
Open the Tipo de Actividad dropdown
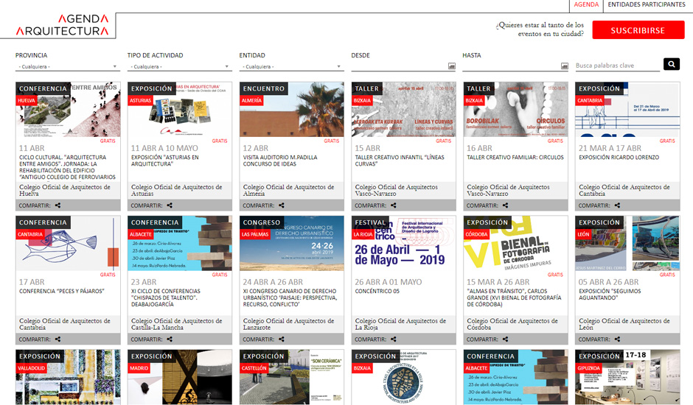point(179,66)
